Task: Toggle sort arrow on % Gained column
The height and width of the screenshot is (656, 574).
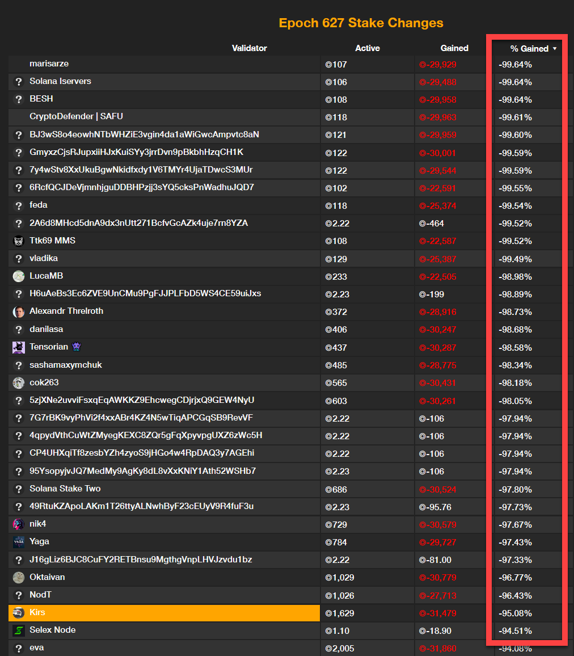Action: tap(554, 49)
